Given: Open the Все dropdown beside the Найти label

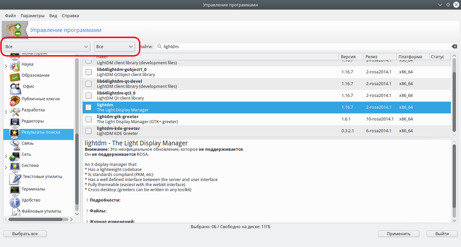Looking at the screenshot, I should (x=114, y=46).
